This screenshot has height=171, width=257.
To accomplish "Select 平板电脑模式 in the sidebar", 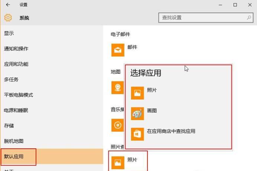I will click(x=19, y=95).
